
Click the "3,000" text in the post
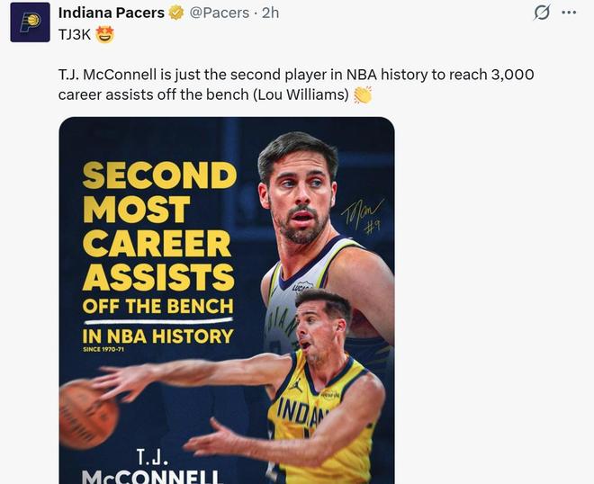pyautogui.click(x=510, y=75)
